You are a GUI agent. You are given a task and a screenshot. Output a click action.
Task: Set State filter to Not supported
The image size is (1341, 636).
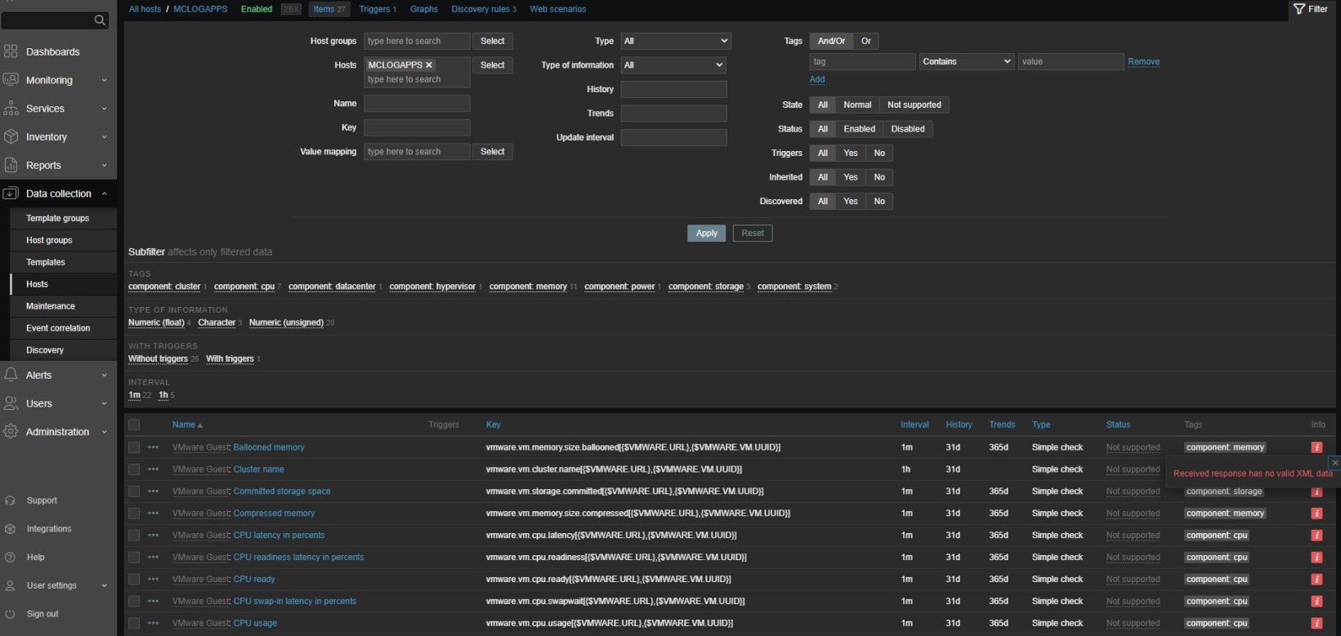pos(914,105)
